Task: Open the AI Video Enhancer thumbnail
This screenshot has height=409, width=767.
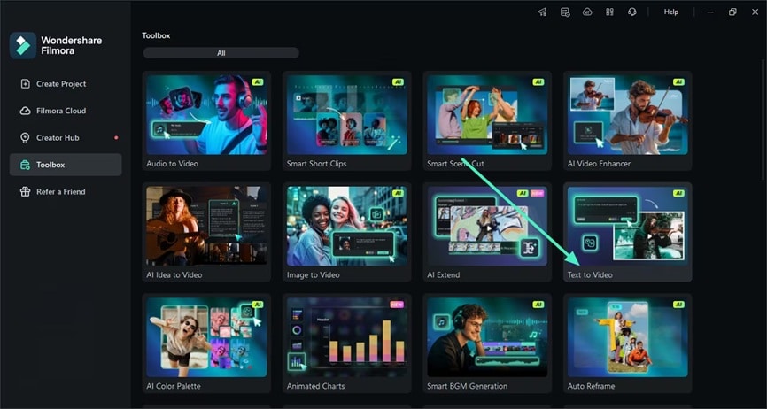Action: click(628, 114)
